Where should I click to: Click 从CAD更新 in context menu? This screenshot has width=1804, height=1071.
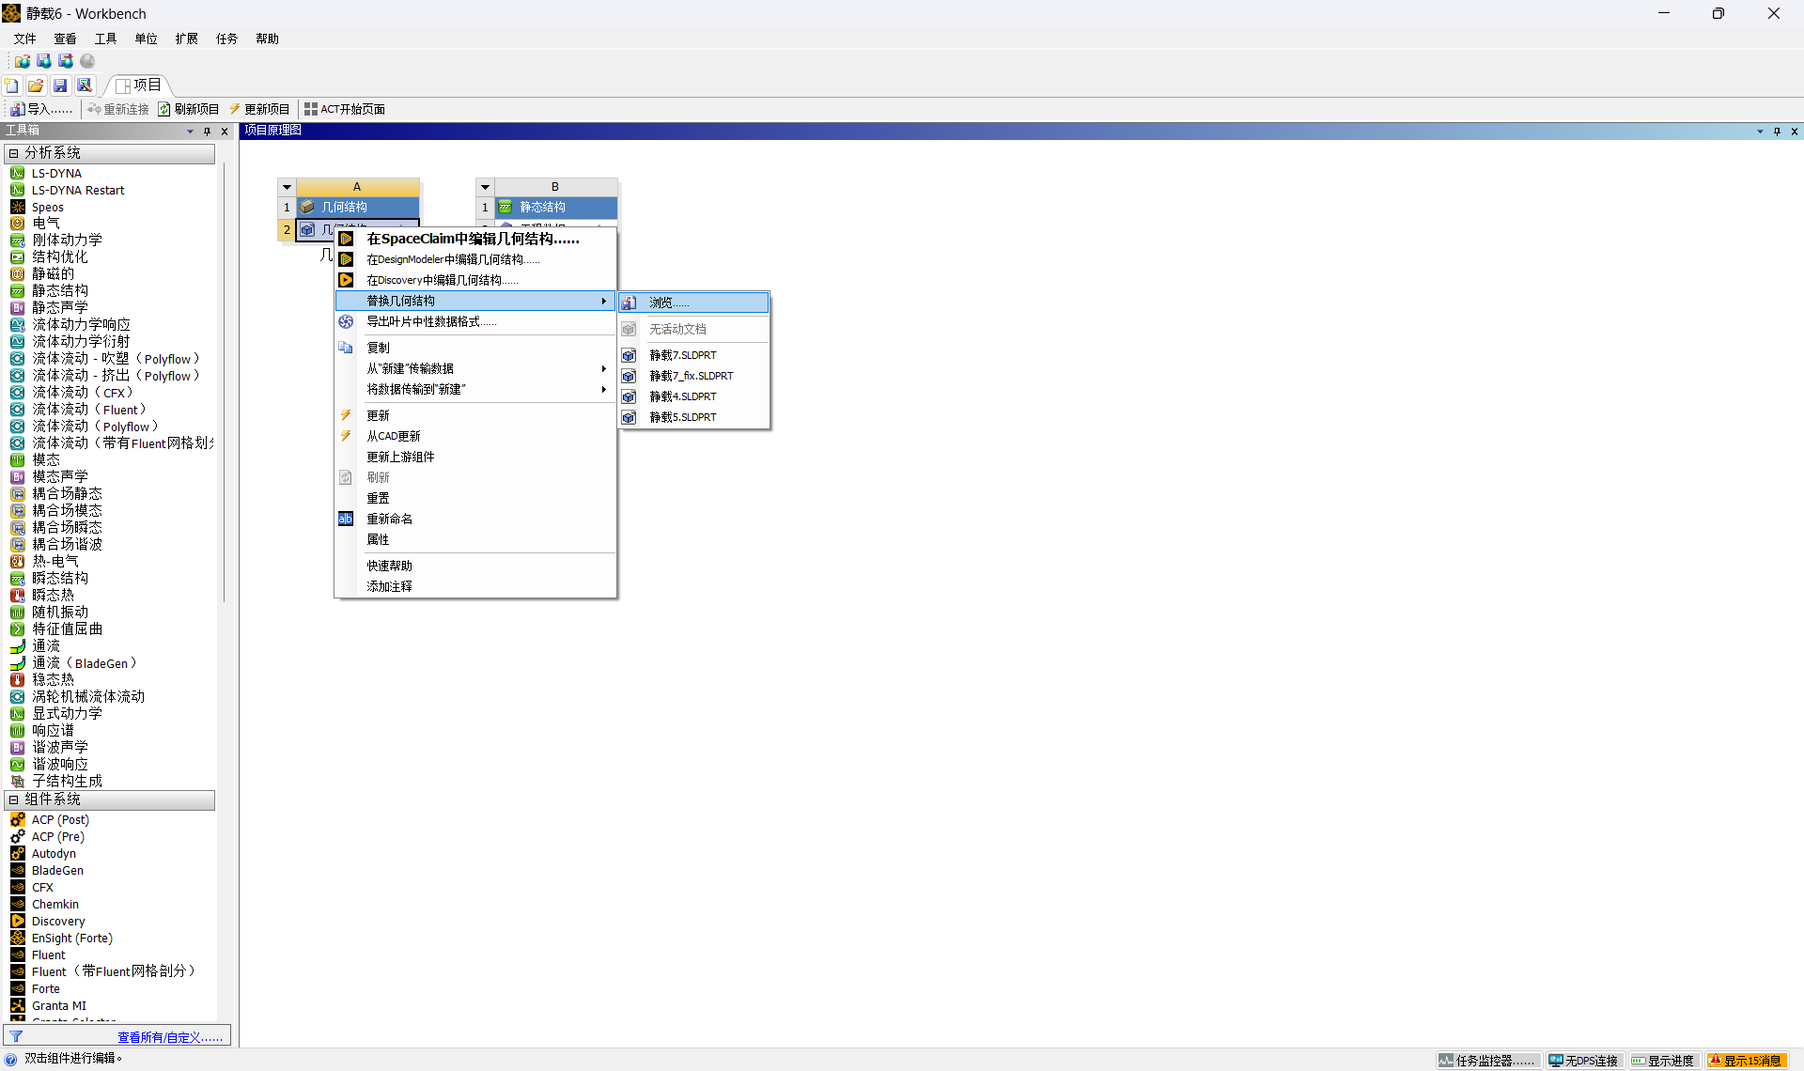tap(475, 436)
